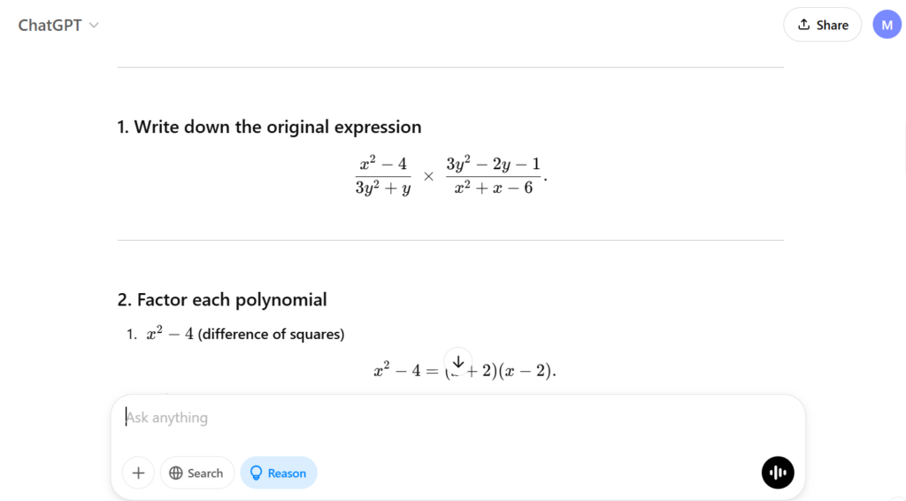Click the scroll-to-bottom arrow button
This screenshot has height=501, width=906.
tap(458, 361)
